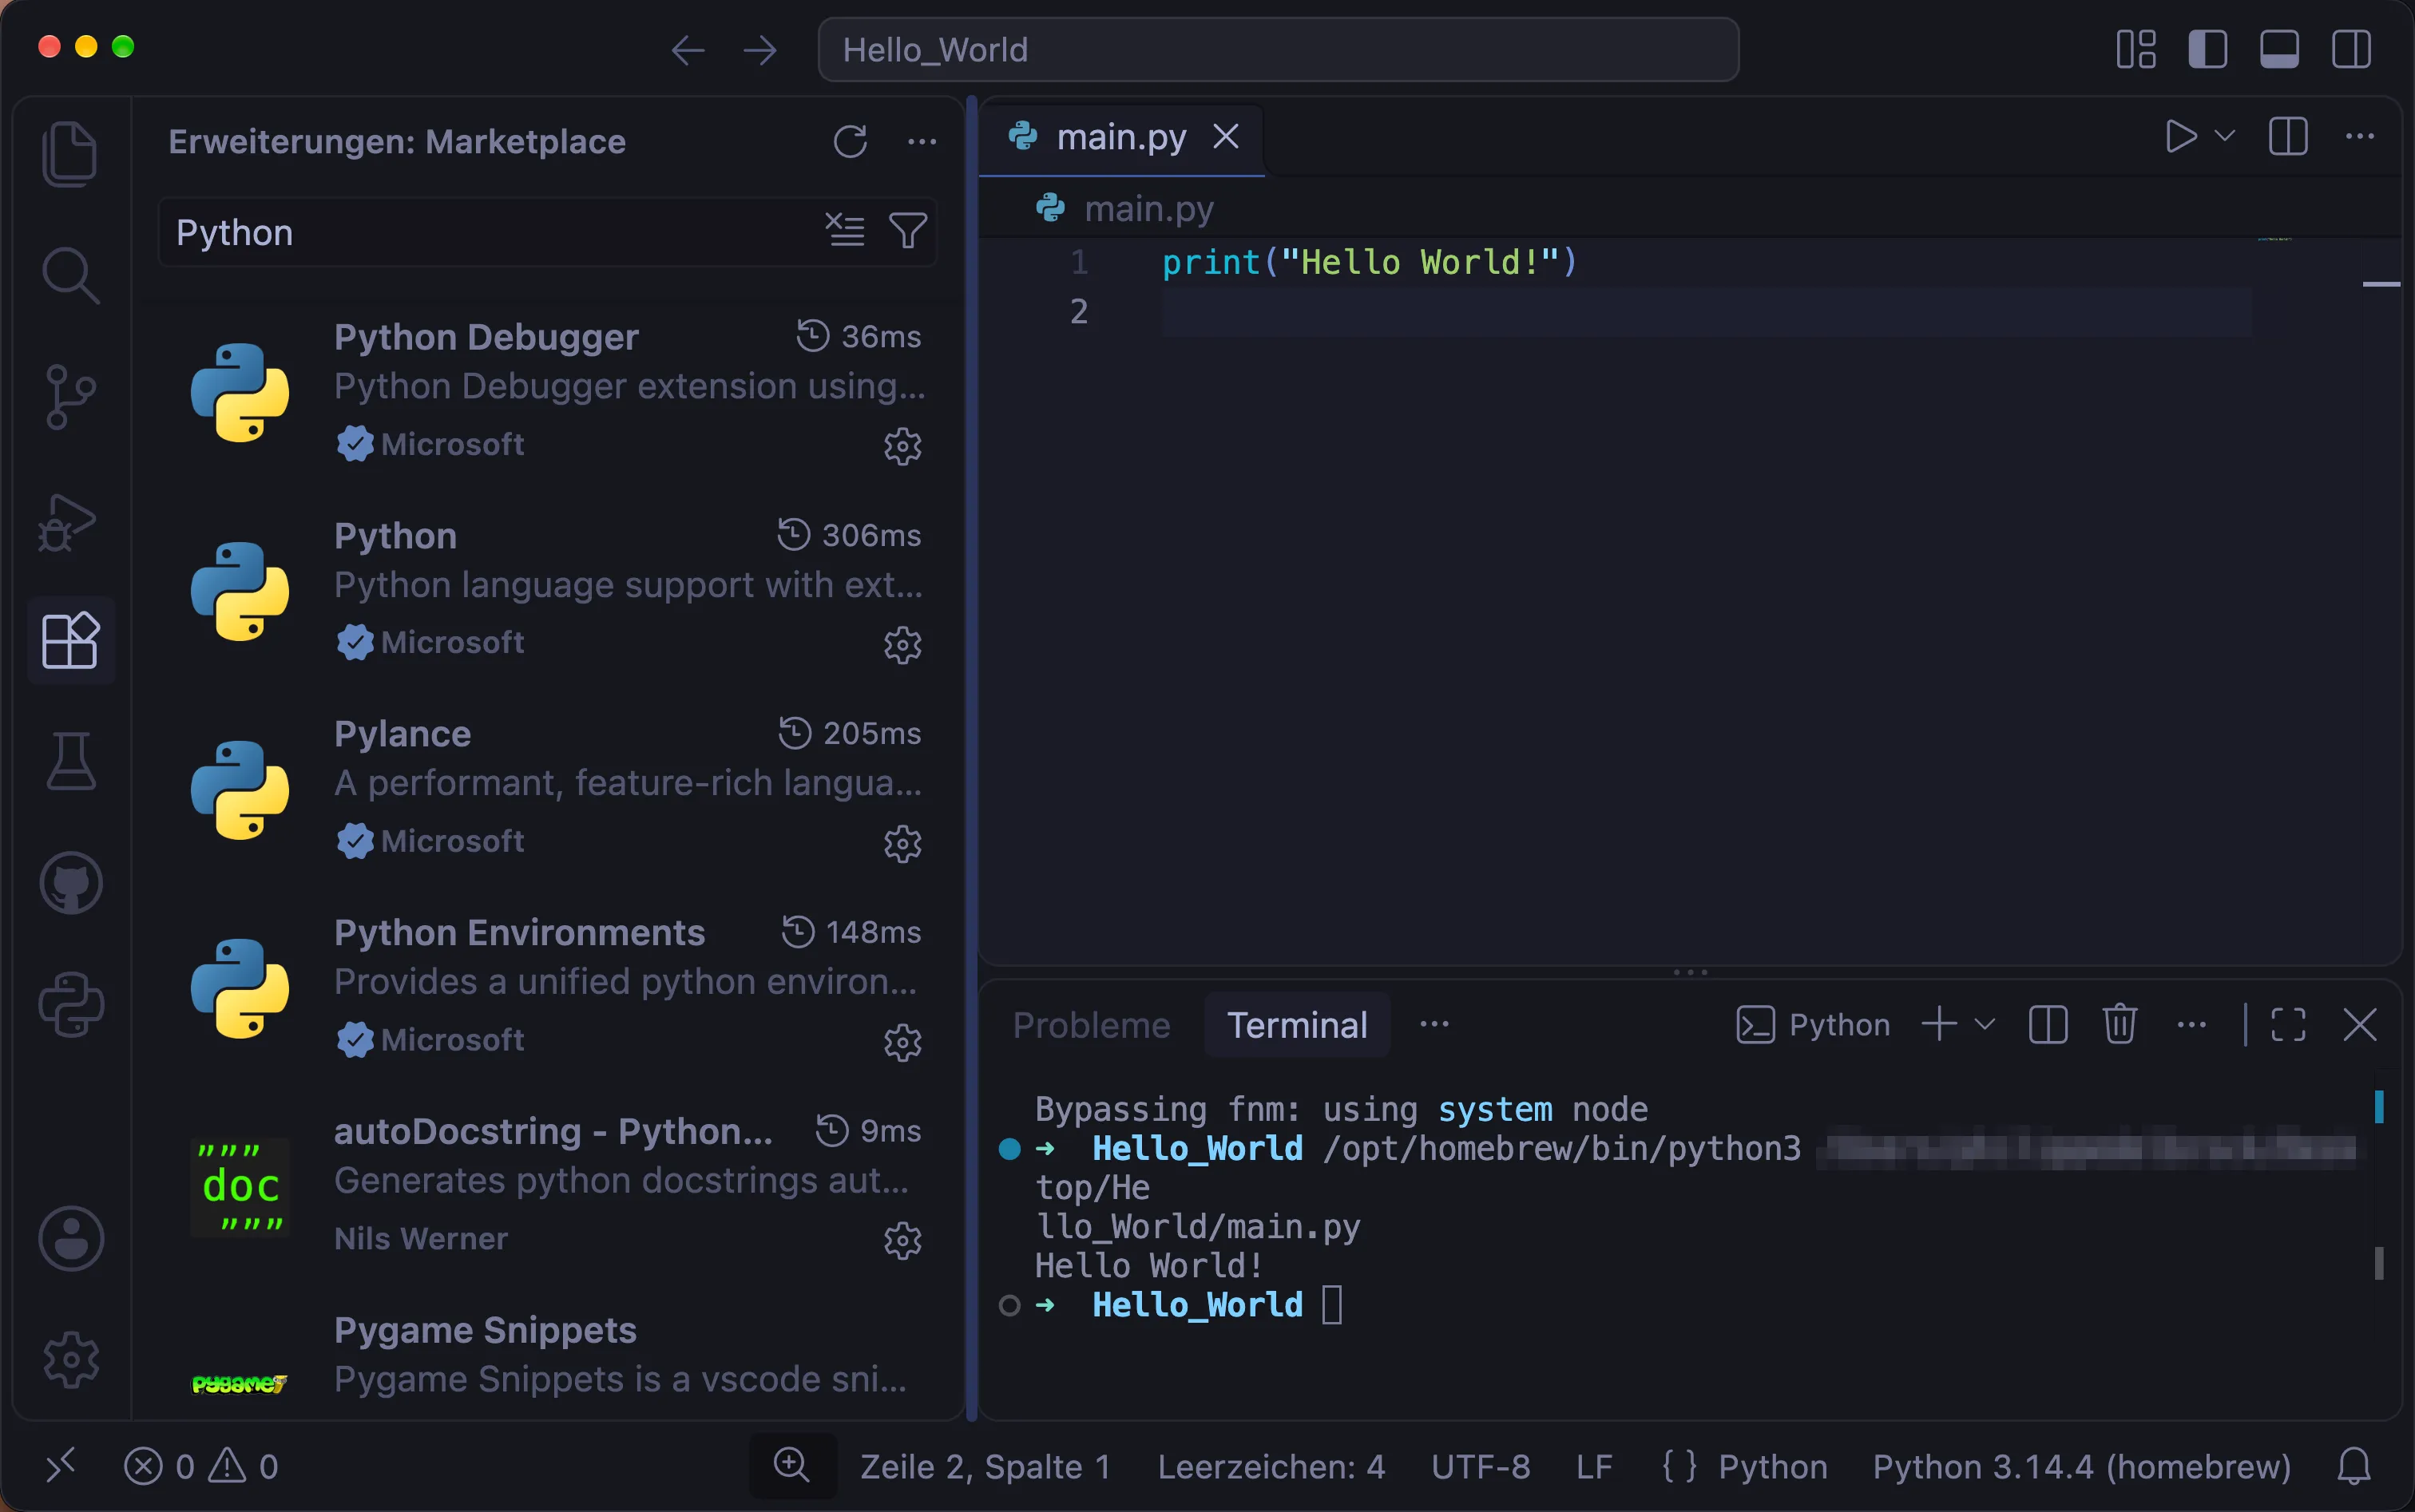Expand the run options dropdown arrow
Image resolution: width=2415 pixels, height=1512 pixels.
point(2225,136)
